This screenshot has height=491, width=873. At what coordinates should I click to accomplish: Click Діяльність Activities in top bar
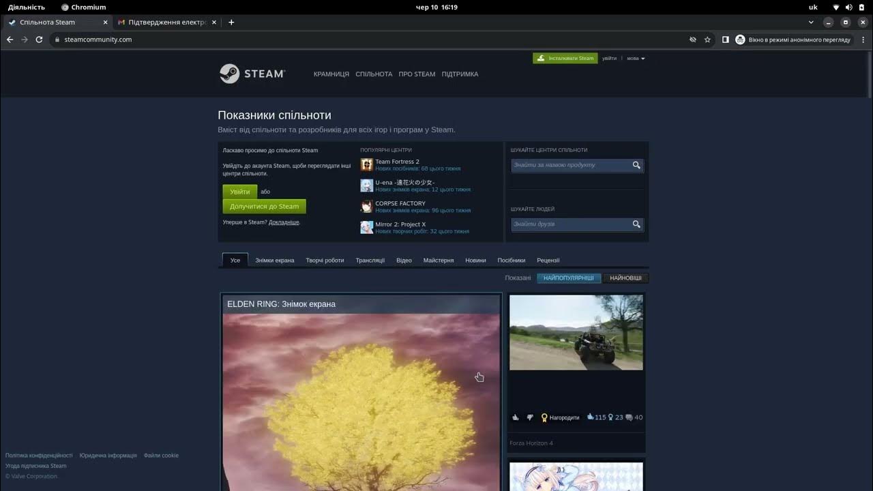click(x=27, y=7)
